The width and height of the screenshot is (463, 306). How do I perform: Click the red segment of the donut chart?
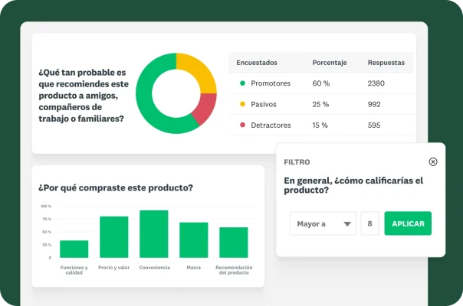point(205,108)
